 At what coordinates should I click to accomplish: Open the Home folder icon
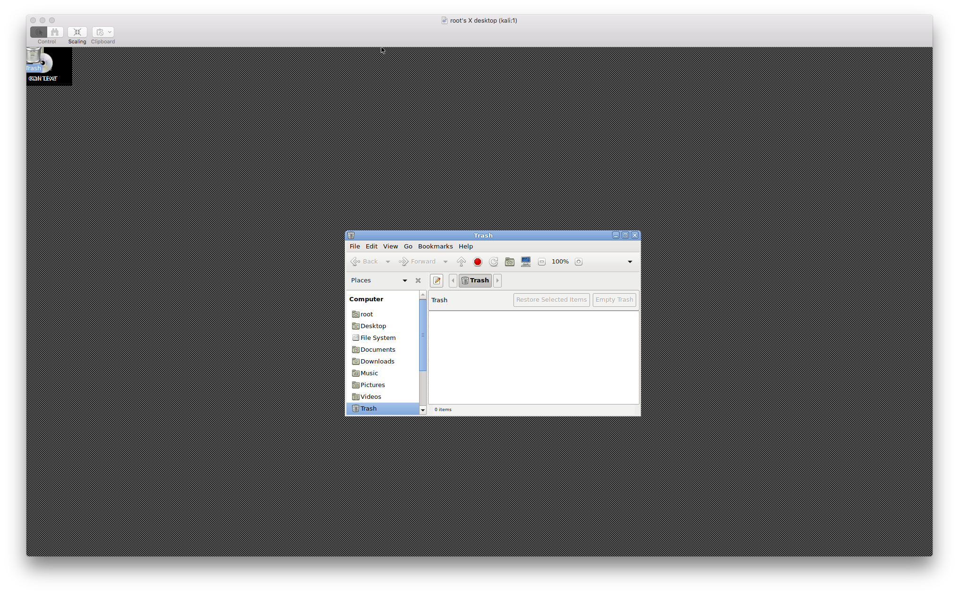510,262
